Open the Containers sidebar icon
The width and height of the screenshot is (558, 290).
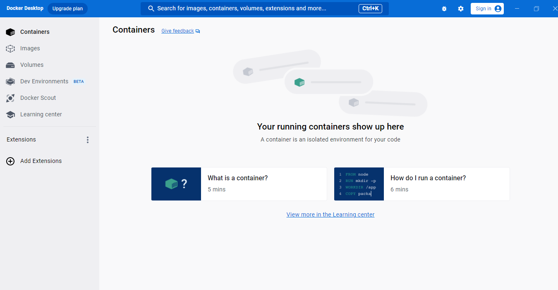point(10,32)
